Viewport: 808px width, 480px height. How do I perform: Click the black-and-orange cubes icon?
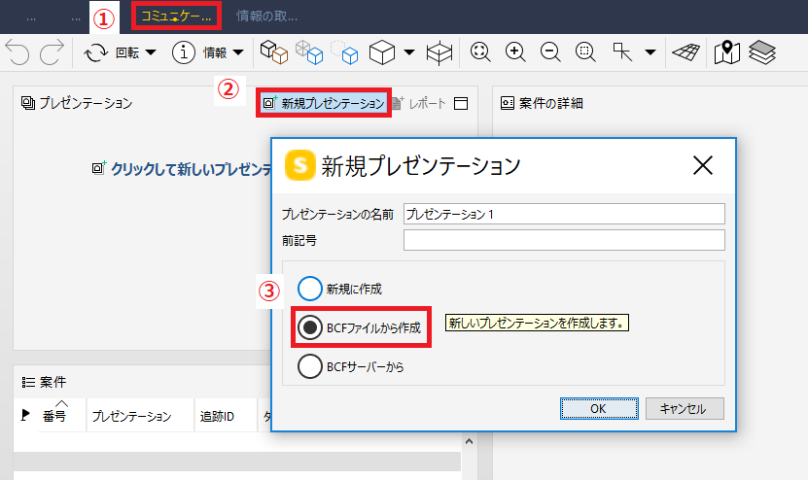click(273, 52)
